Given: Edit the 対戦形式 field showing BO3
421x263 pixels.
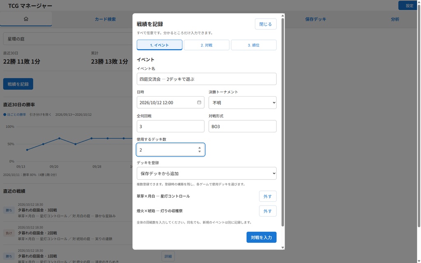Looking at the screenshot, I should [x=243, y=126].
